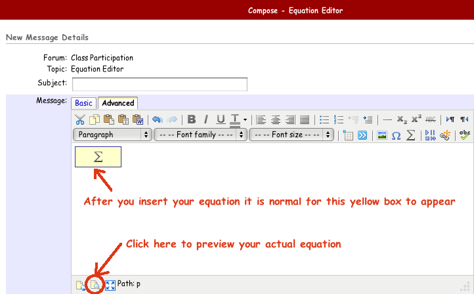Viewport: 474px width, 294px height.
Task: Insert a horizontal rule line
Action: pos(387,120)
